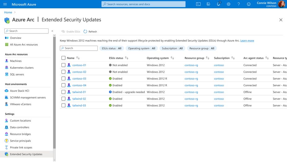287x162 pixels.
Task: Focus the top Search resources, services and docs box
Action: pos(143,4)
